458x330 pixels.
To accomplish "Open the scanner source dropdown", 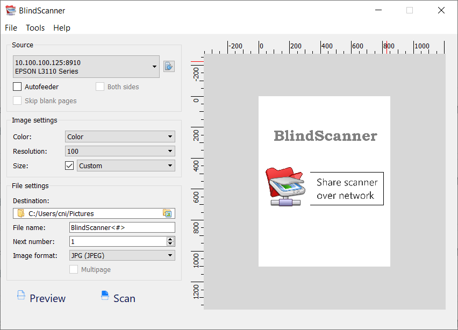I will (86, 67).
